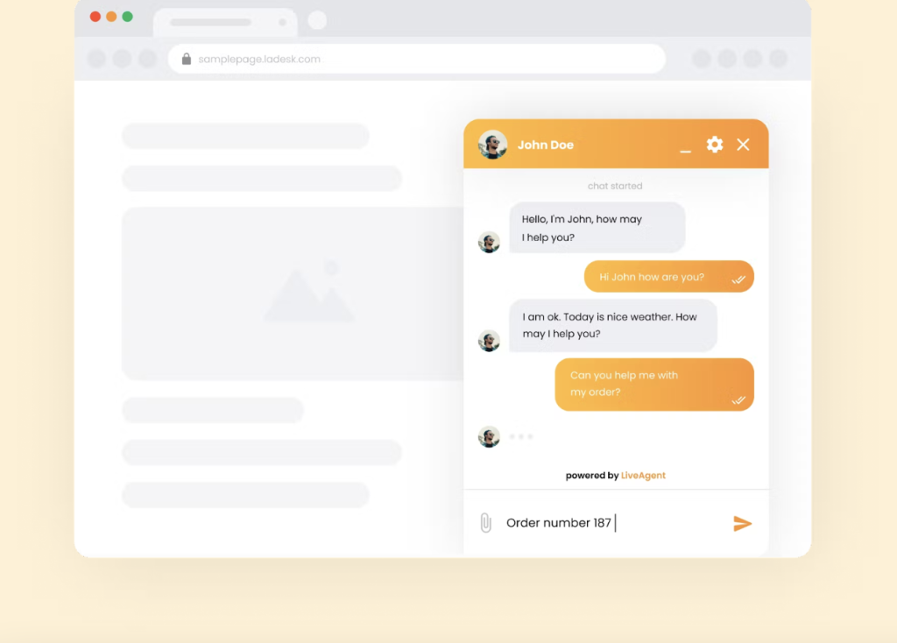The width and height of the screenshot is (897, 643).
Task: Select the active browser tab
Action: click(x=224, y=22)
